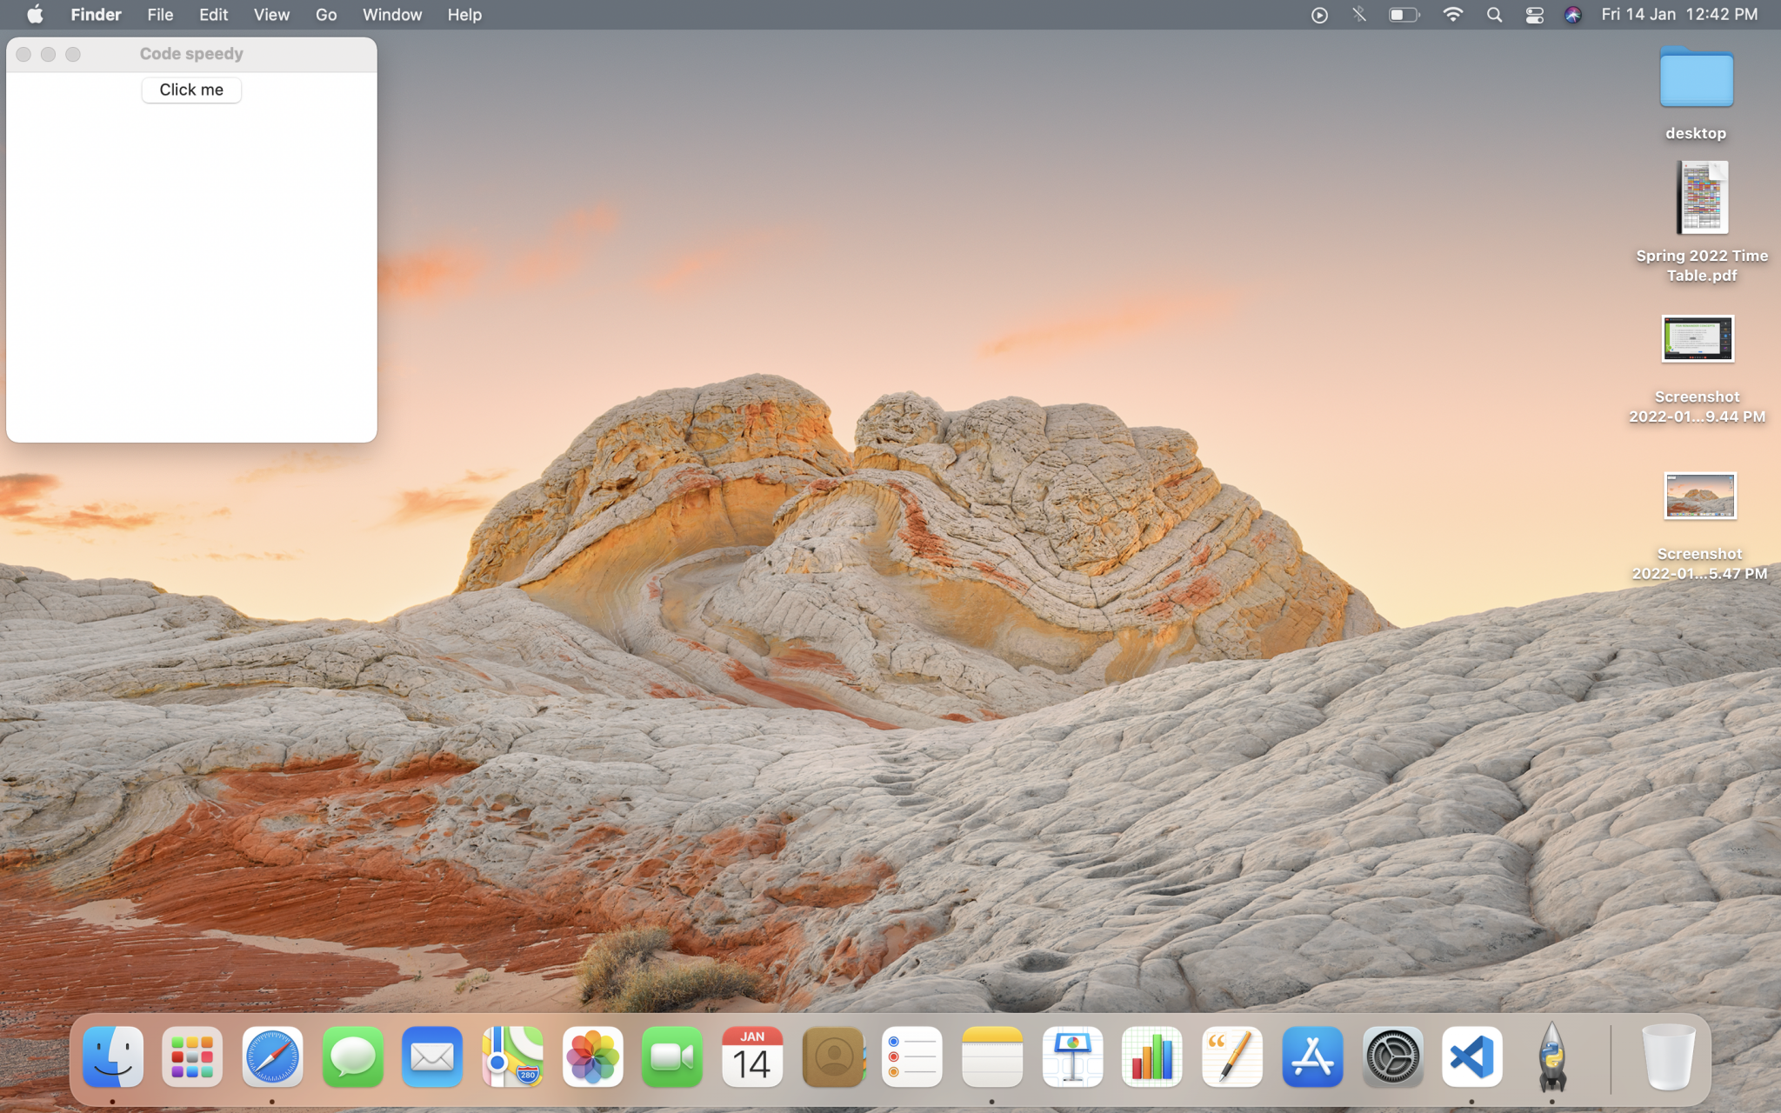Click the Wi-Fi status icon
Viewport: 1781px width, 1113px height.
pyautogui.click(x=1452, y=15)
